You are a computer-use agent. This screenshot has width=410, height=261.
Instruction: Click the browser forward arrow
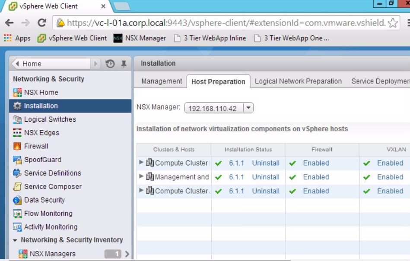coord(25,23)
